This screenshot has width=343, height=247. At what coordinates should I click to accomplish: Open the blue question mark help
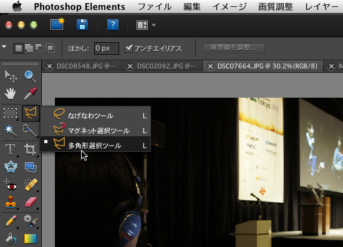[113, 25]
